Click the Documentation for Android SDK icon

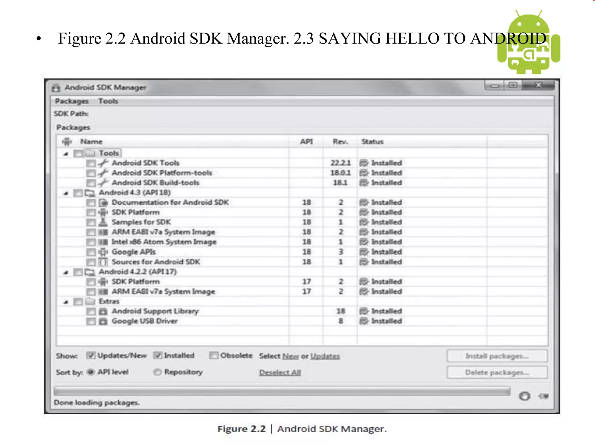click(x=103, y=202)
